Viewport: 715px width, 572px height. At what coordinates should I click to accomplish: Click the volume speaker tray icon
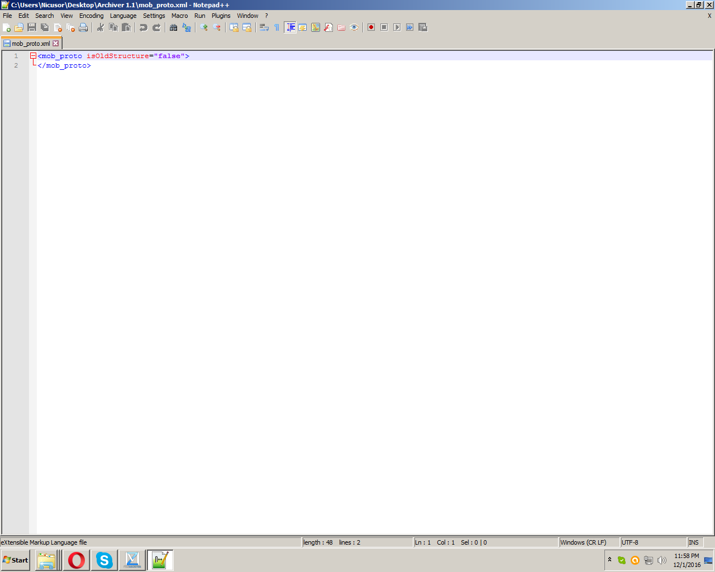tap(662, 560)
